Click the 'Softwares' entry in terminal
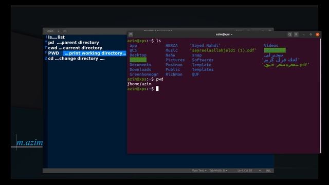Screen dimensions: 329x185 pos(203,60)
